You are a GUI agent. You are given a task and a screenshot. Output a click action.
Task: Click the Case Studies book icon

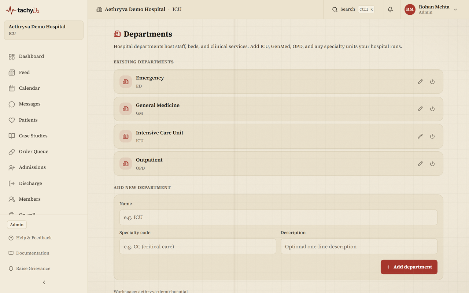coord(12,136)
